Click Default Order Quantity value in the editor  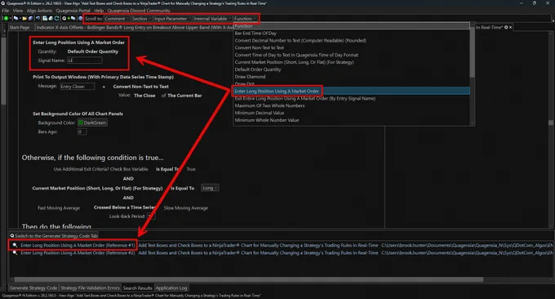tap(93, 51)
